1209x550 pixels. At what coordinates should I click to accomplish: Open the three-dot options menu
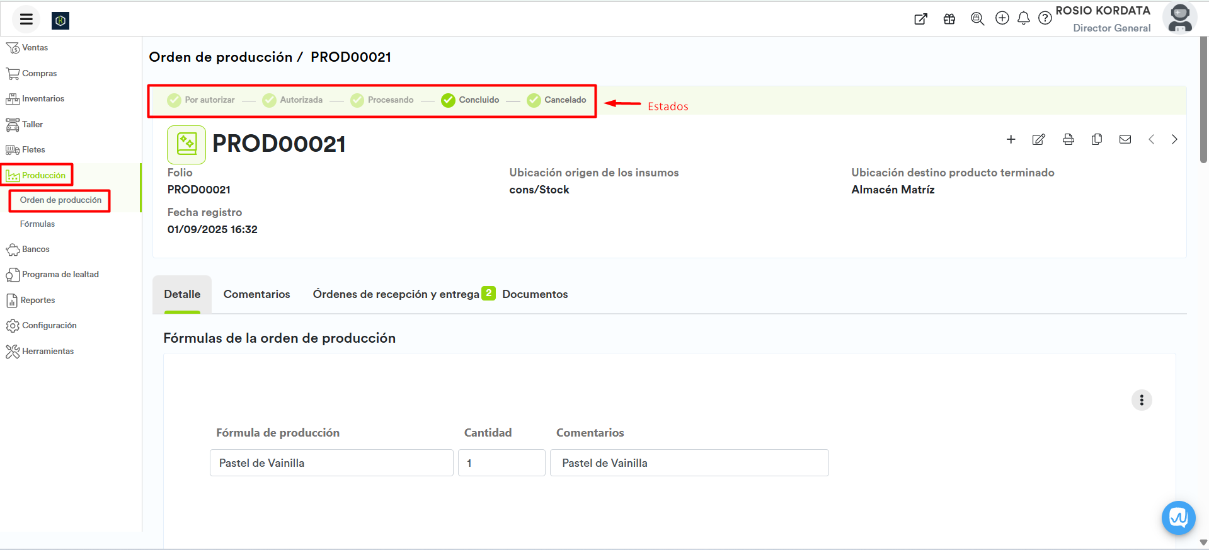tap(1142, 400)
